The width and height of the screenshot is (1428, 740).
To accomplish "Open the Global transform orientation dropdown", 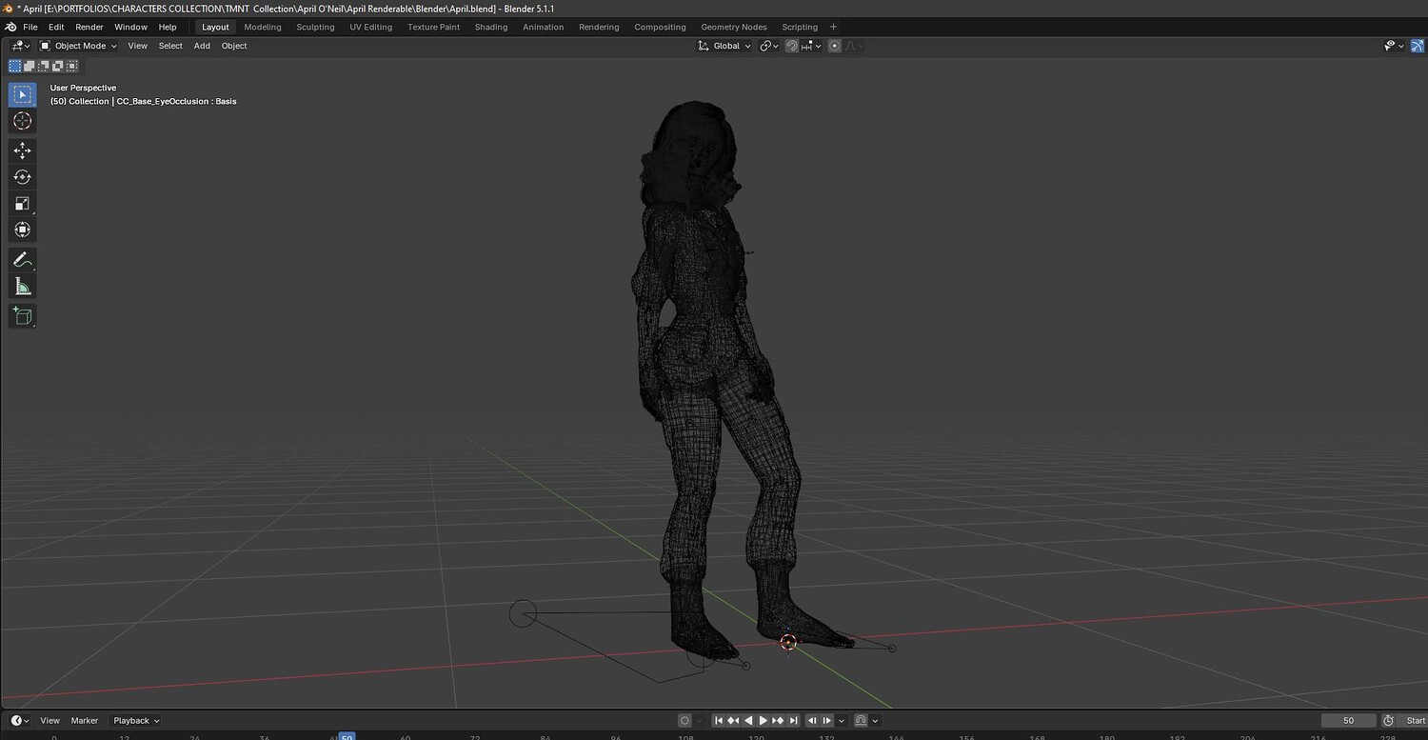I will point(724,46).
